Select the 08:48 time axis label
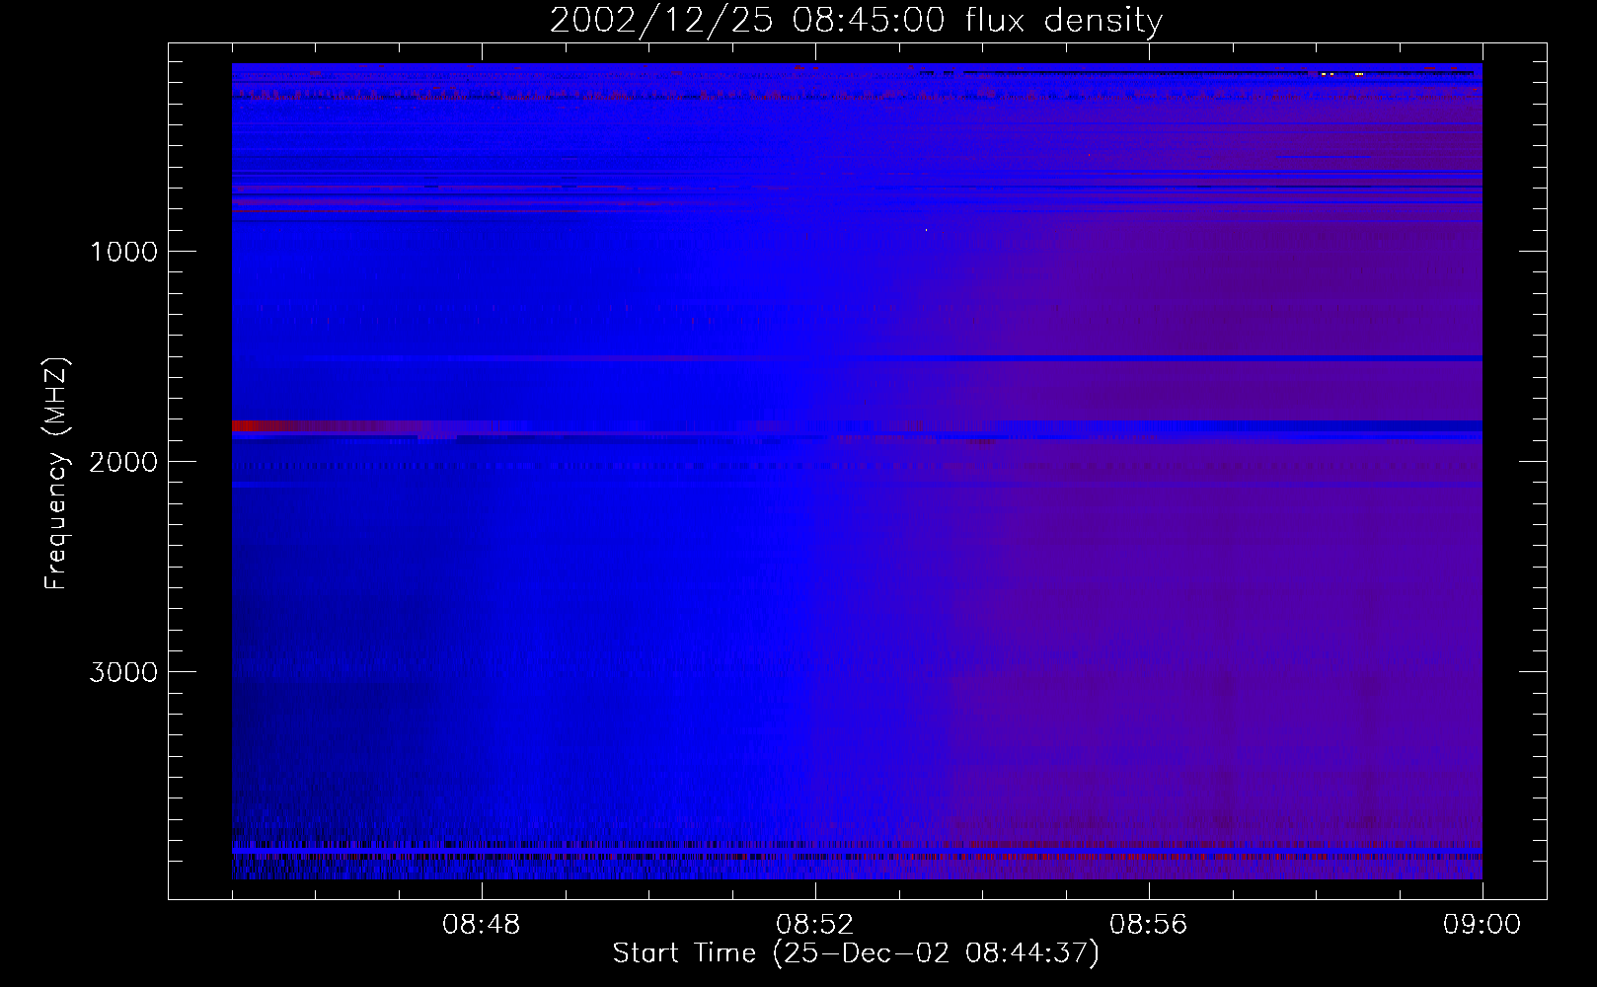The image size is (1597, 987). tap(482, 925)
